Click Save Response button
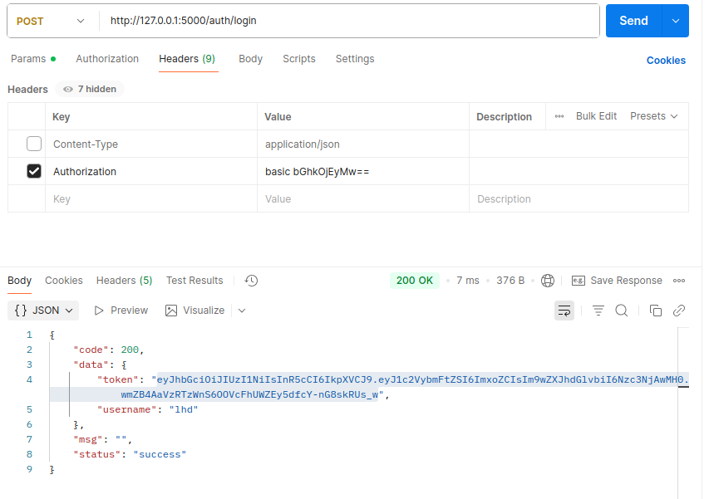The image size is (709, 499). pyautogui.click(x=617, y=281)
